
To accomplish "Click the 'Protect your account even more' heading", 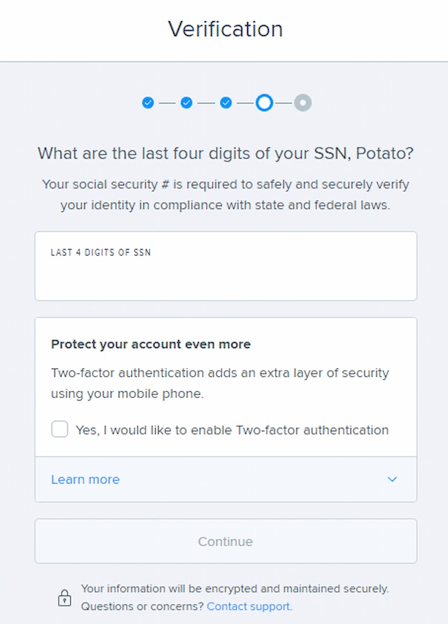I will click(x=151, y=344).
